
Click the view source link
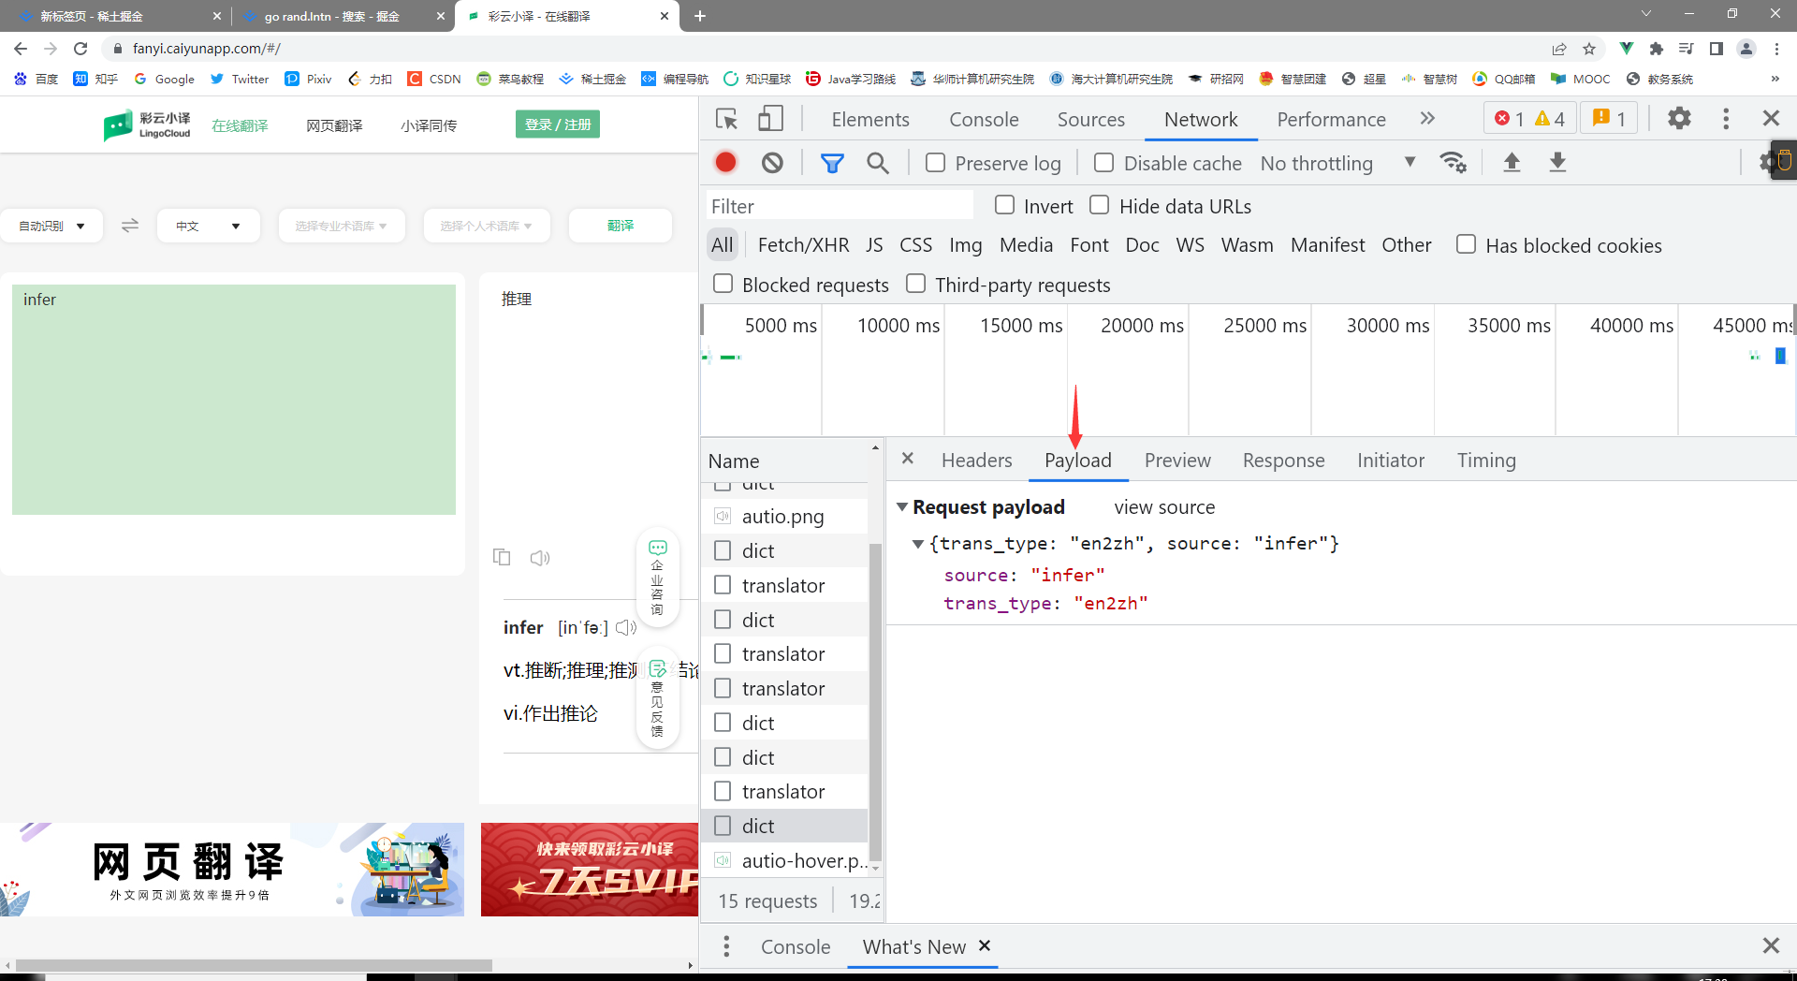click(x=1164, y=507)
